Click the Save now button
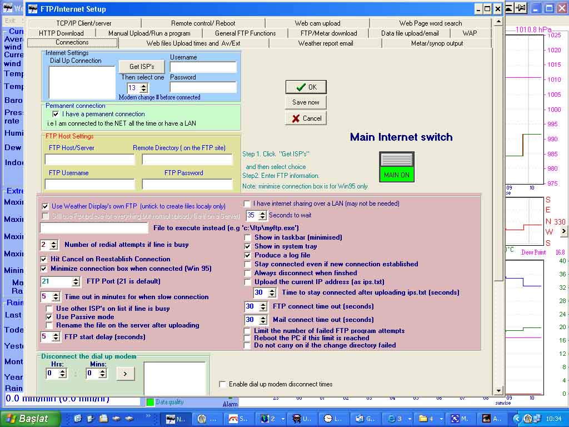Screen dimensions: 569x427 pos(306,102)
